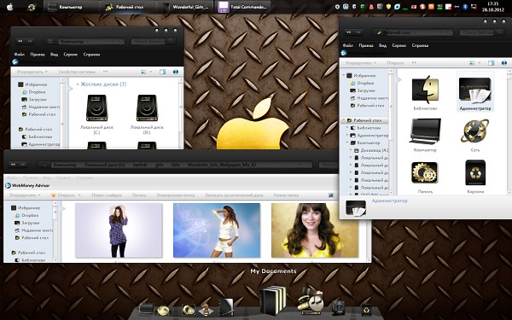Open Справка menu in Компьютер window

click(91, 55)
